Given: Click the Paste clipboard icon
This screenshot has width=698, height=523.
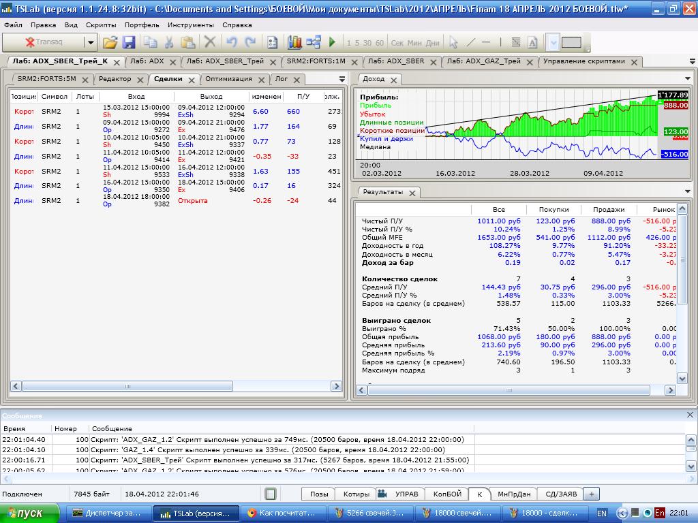Looking at the screenshot, I should [188, 43].
